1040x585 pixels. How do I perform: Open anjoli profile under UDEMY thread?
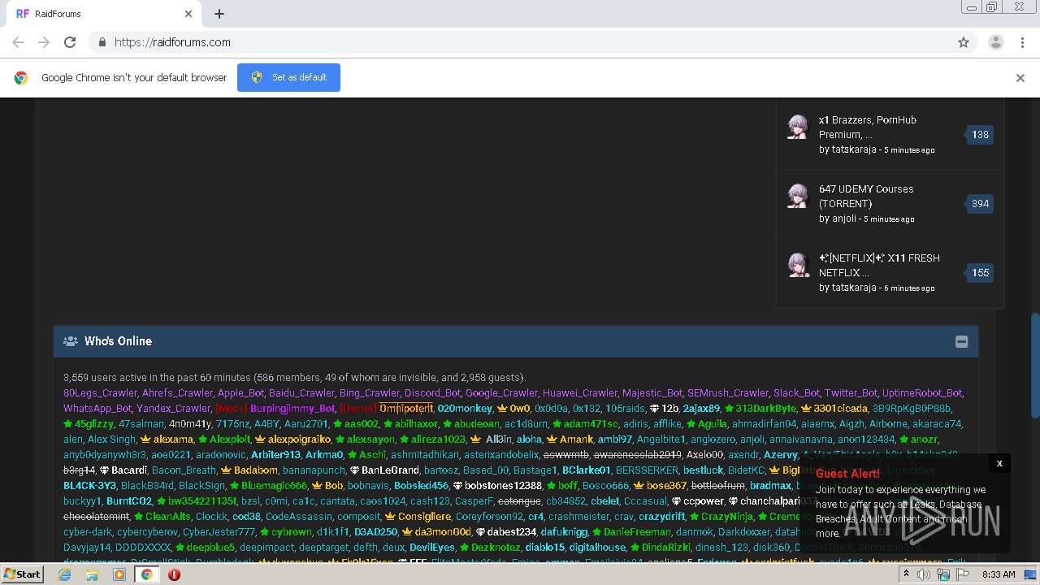pos(845,219)
